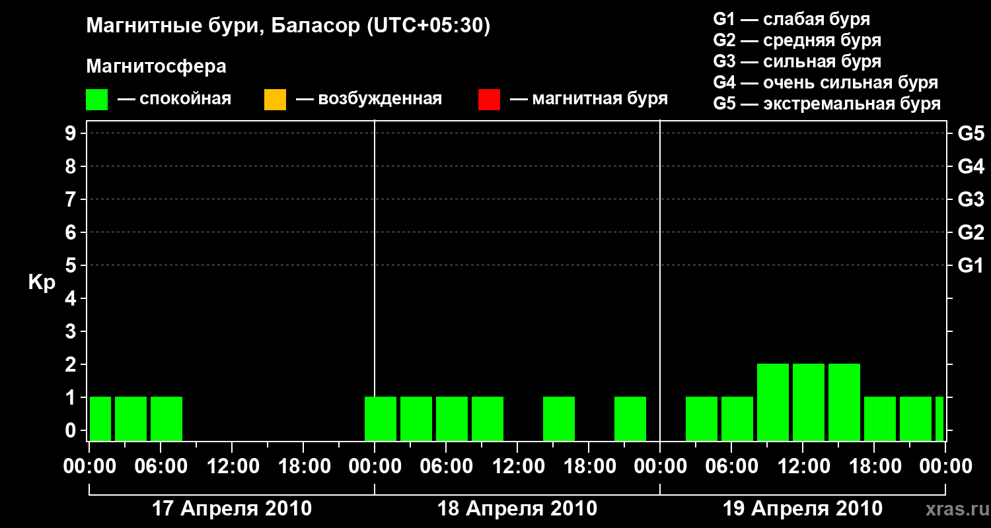This screenshot has height=528, width=991.
Task: Click the narrow green bar at the end of 19 Апреля
Action: tap(939, 418)
